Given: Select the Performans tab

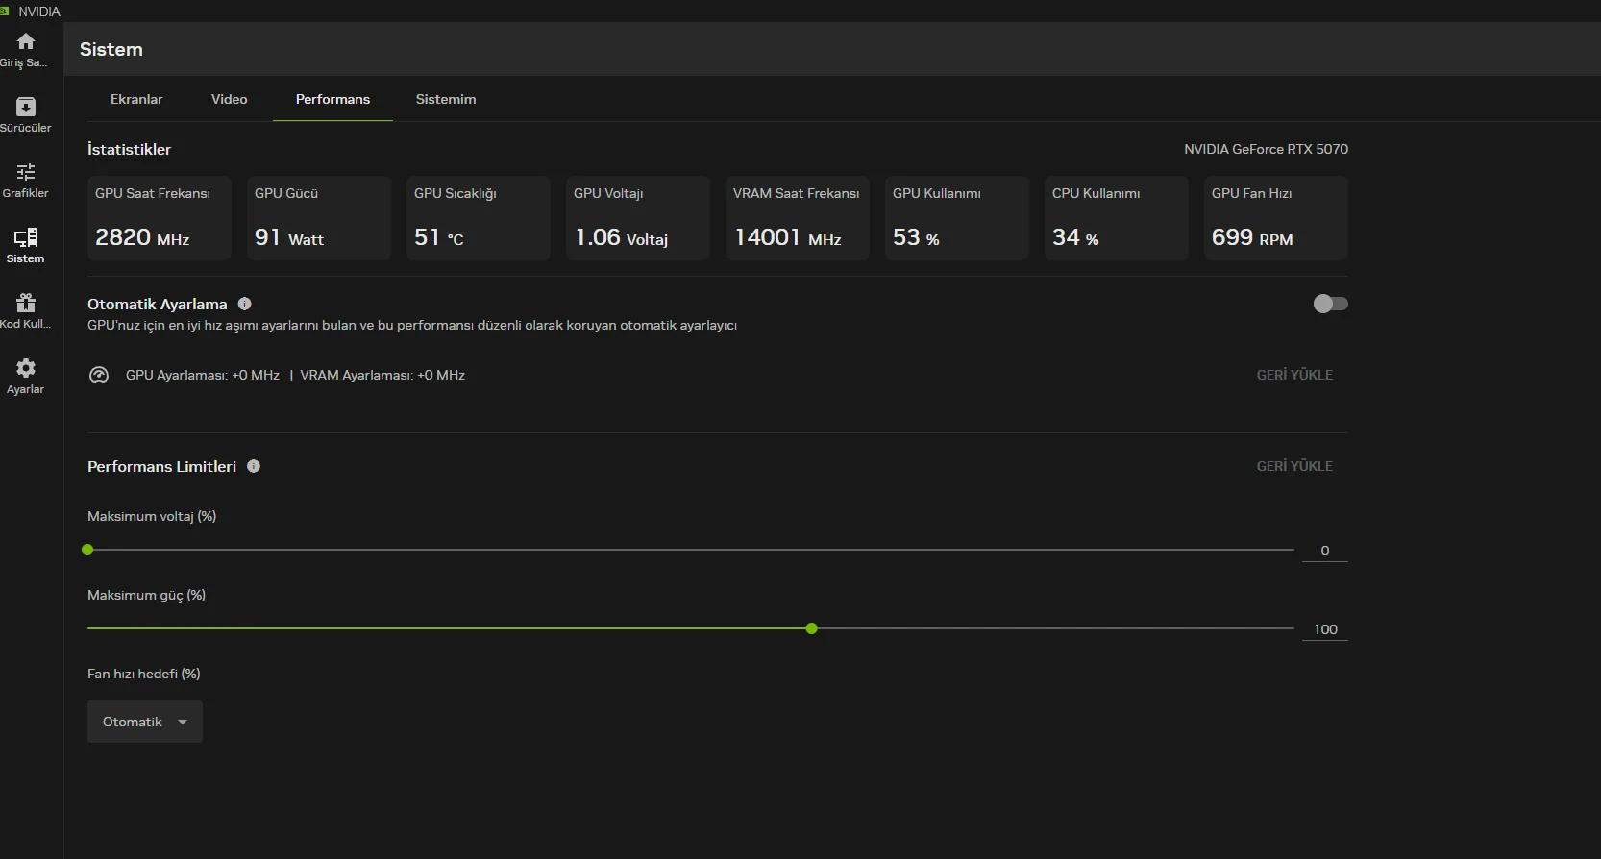Looking at the screenshot, I should 333,99.
